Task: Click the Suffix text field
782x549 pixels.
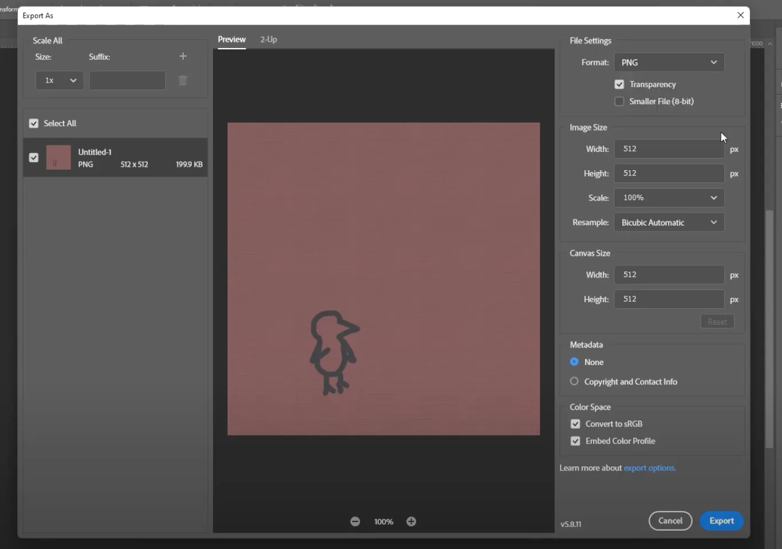Action: pos(128,80)
